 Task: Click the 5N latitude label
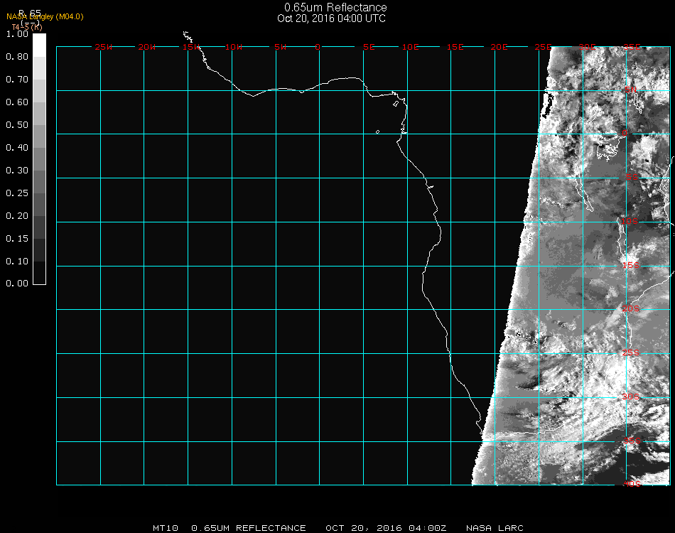tap(630, 90)
